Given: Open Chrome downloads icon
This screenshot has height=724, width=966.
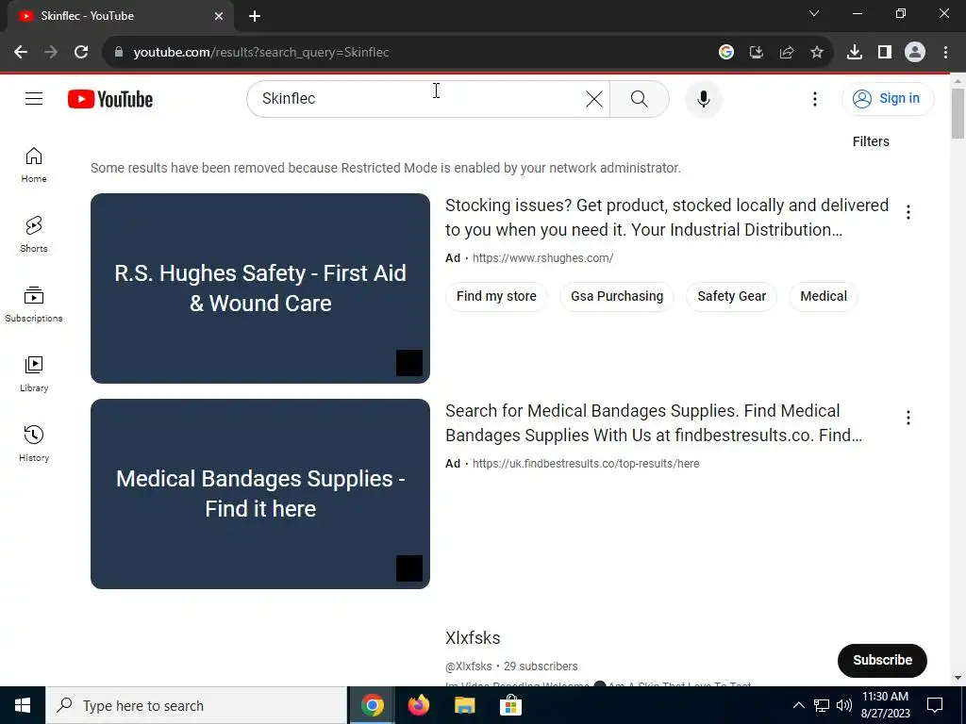Looking at the screenshot, I should click(854, 53).
